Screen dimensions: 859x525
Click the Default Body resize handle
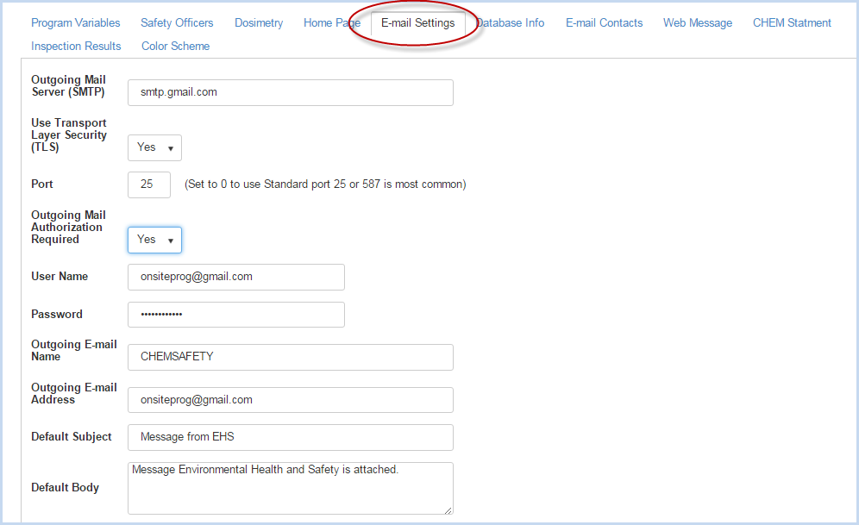point(448,510)
